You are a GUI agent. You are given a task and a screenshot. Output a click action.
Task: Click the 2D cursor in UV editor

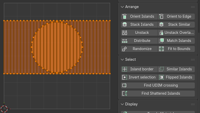(x=4, y=109)
